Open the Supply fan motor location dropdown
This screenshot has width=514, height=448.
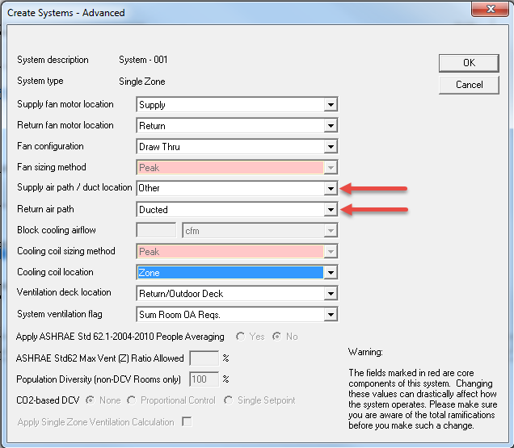click(331, 105)
